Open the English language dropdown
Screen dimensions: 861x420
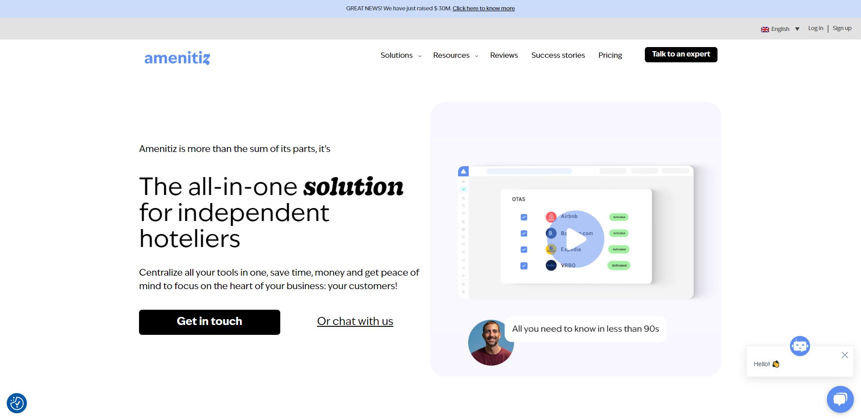(780, 29)
